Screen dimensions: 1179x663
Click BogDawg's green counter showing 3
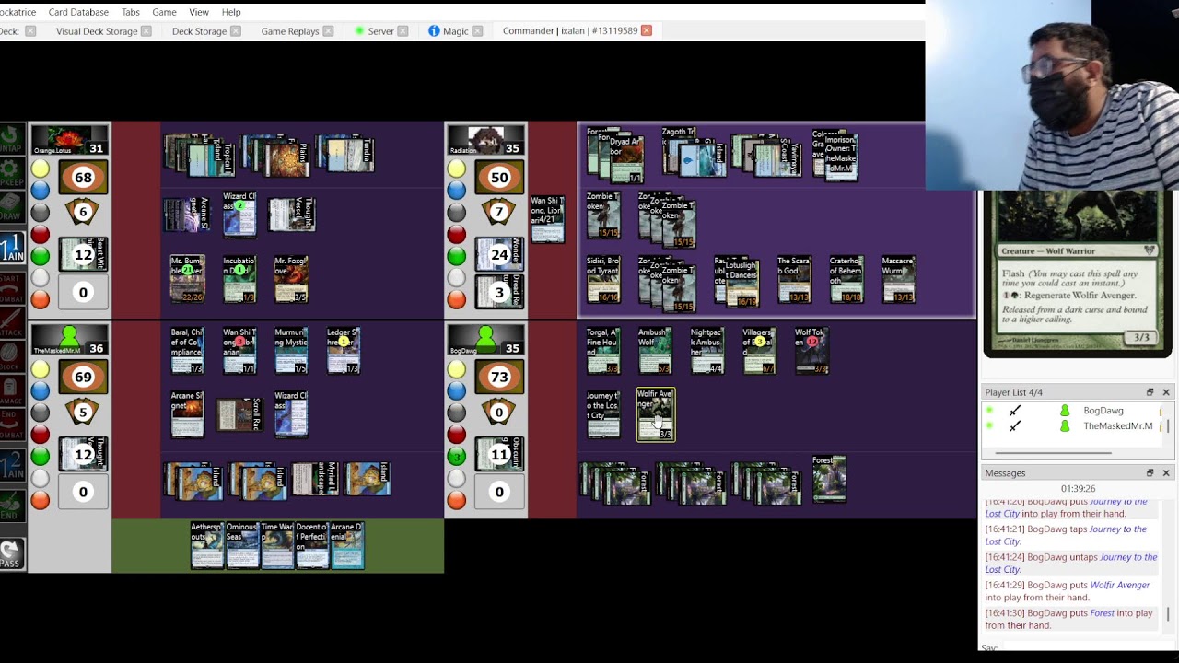[457, 456]
